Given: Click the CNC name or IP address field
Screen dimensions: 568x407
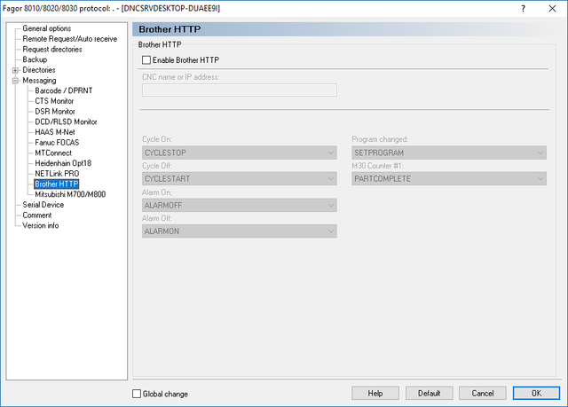Looking at the screenshot, I should [239, 90].
